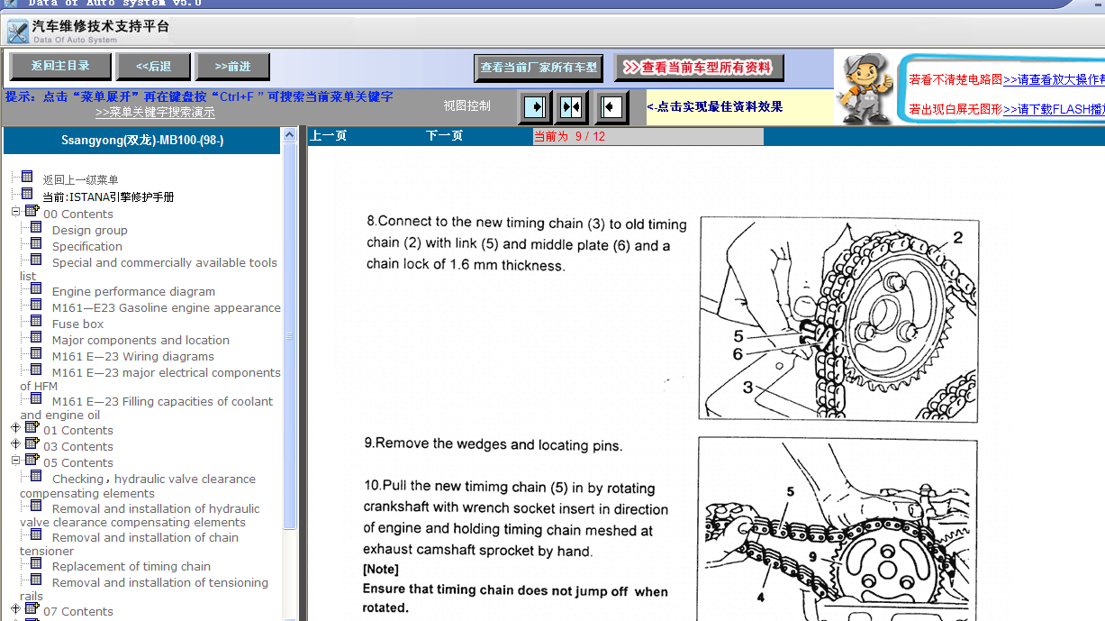Screen dimensions: 1105x621
Task: Open 请查看放大操作 help link
Action: click(x=1054, y=79)
